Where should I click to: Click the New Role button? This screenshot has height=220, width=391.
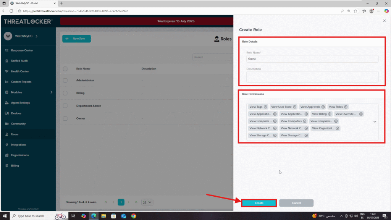pyautogui.click(x=76, y=39)
